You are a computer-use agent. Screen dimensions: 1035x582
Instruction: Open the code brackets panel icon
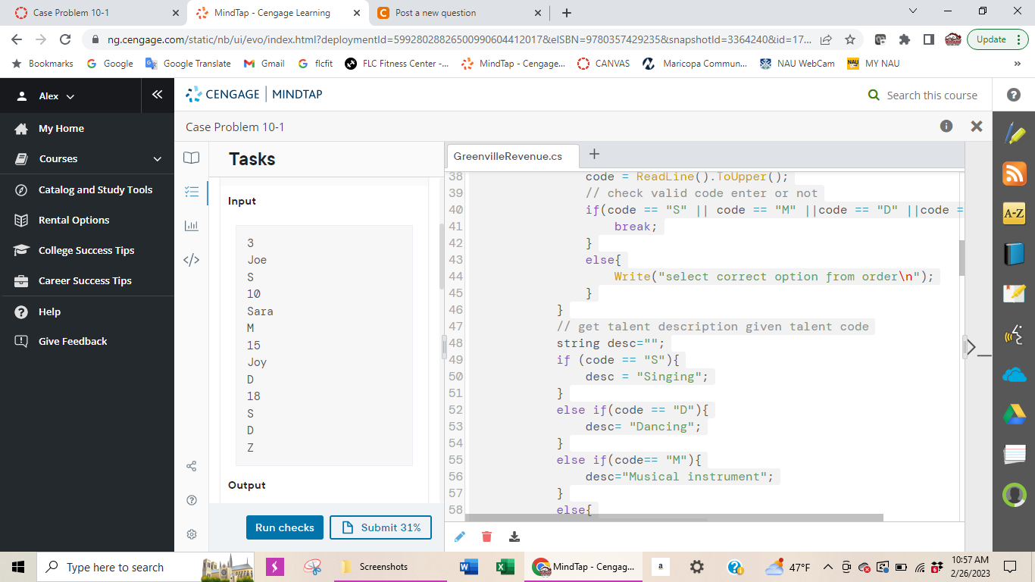point(192,260)
